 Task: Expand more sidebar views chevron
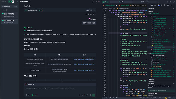click(171, 5)
